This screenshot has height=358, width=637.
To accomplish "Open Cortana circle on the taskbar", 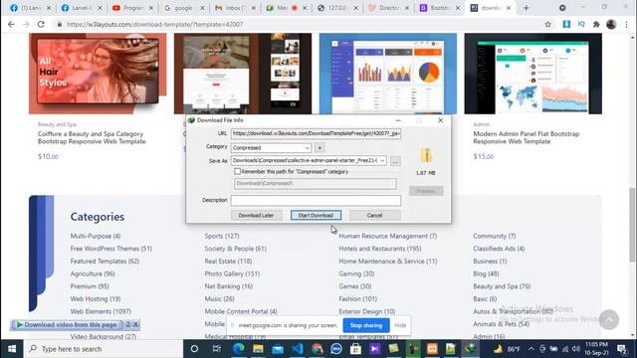I will click(194, 349).
